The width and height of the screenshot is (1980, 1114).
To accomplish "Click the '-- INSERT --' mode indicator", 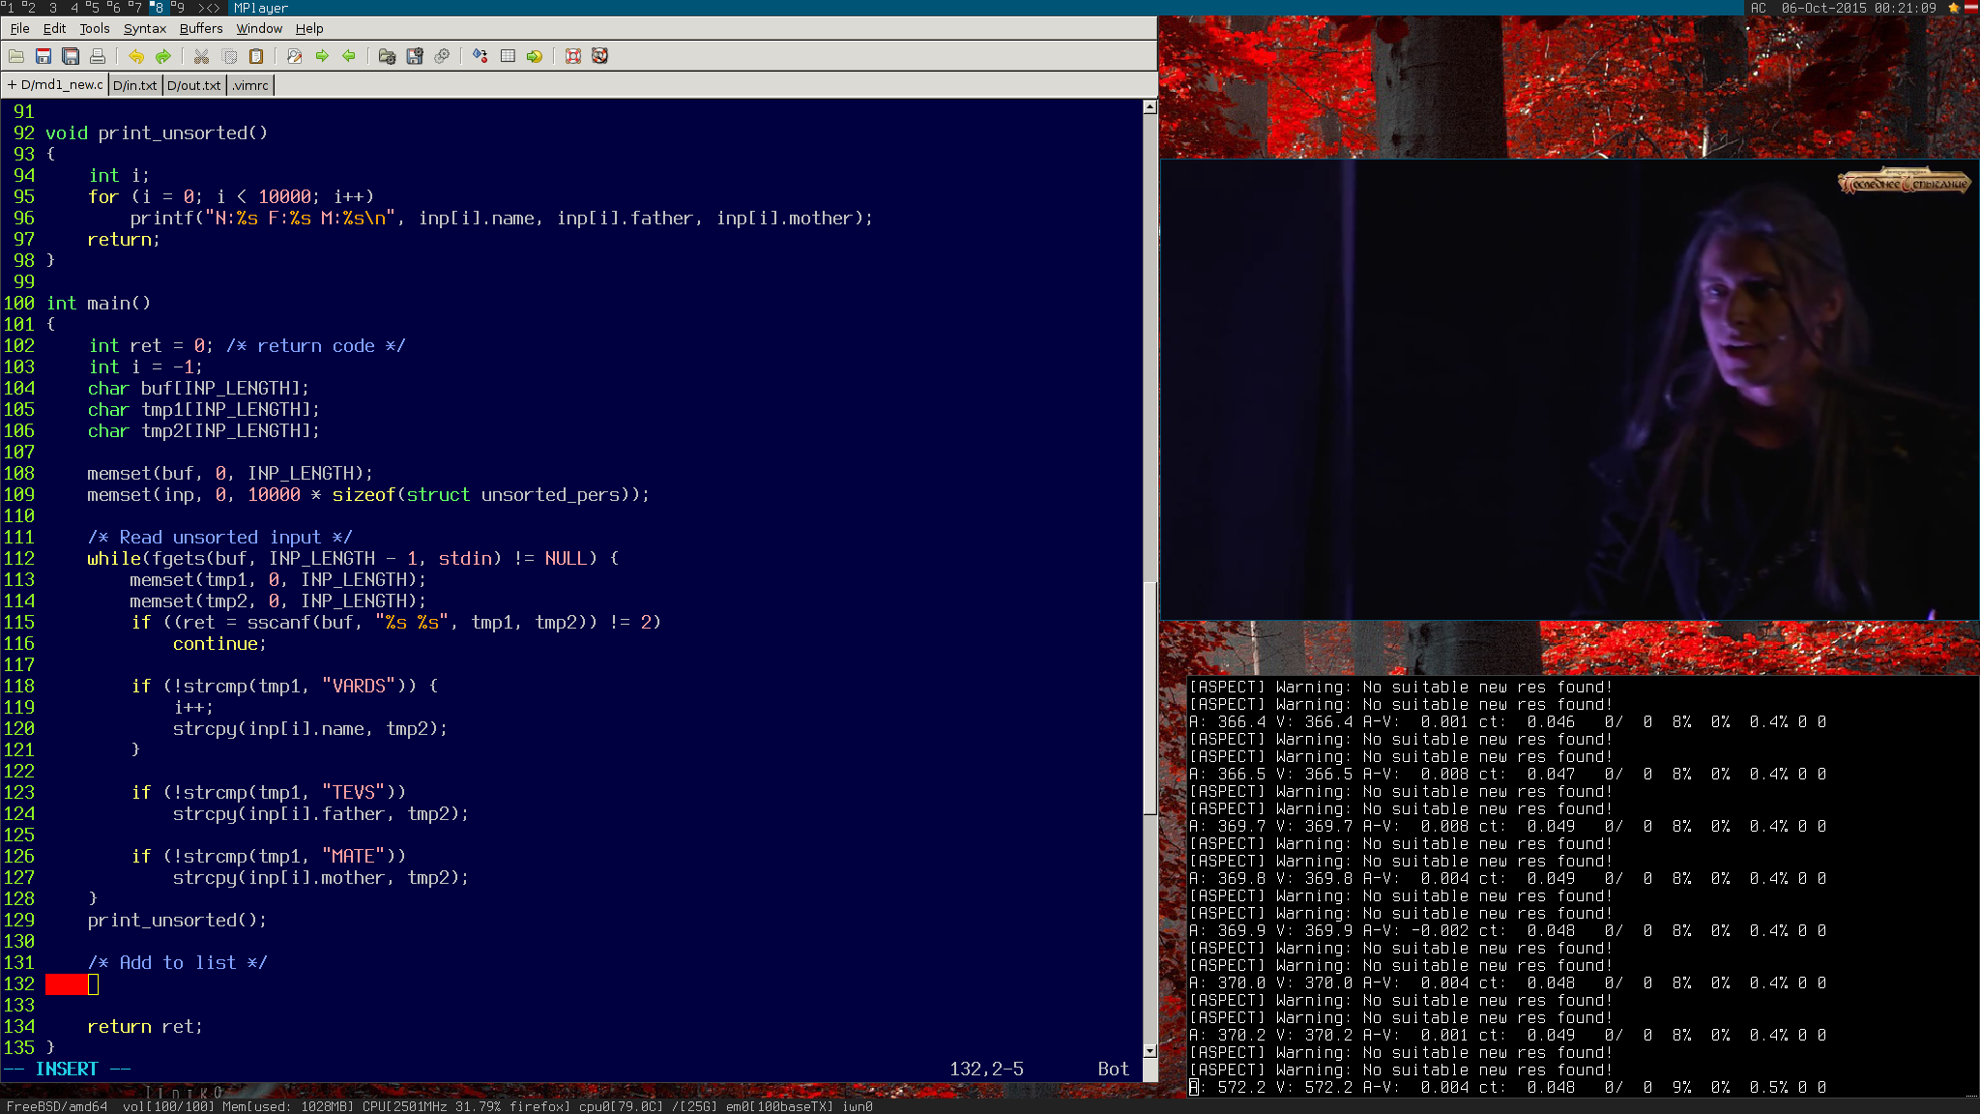I will [x=67, y=1070].
